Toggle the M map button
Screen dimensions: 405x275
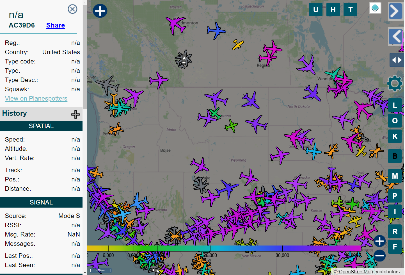395,176
